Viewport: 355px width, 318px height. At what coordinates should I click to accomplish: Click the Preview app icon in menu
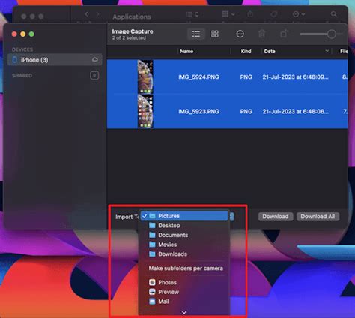point(152,292)
